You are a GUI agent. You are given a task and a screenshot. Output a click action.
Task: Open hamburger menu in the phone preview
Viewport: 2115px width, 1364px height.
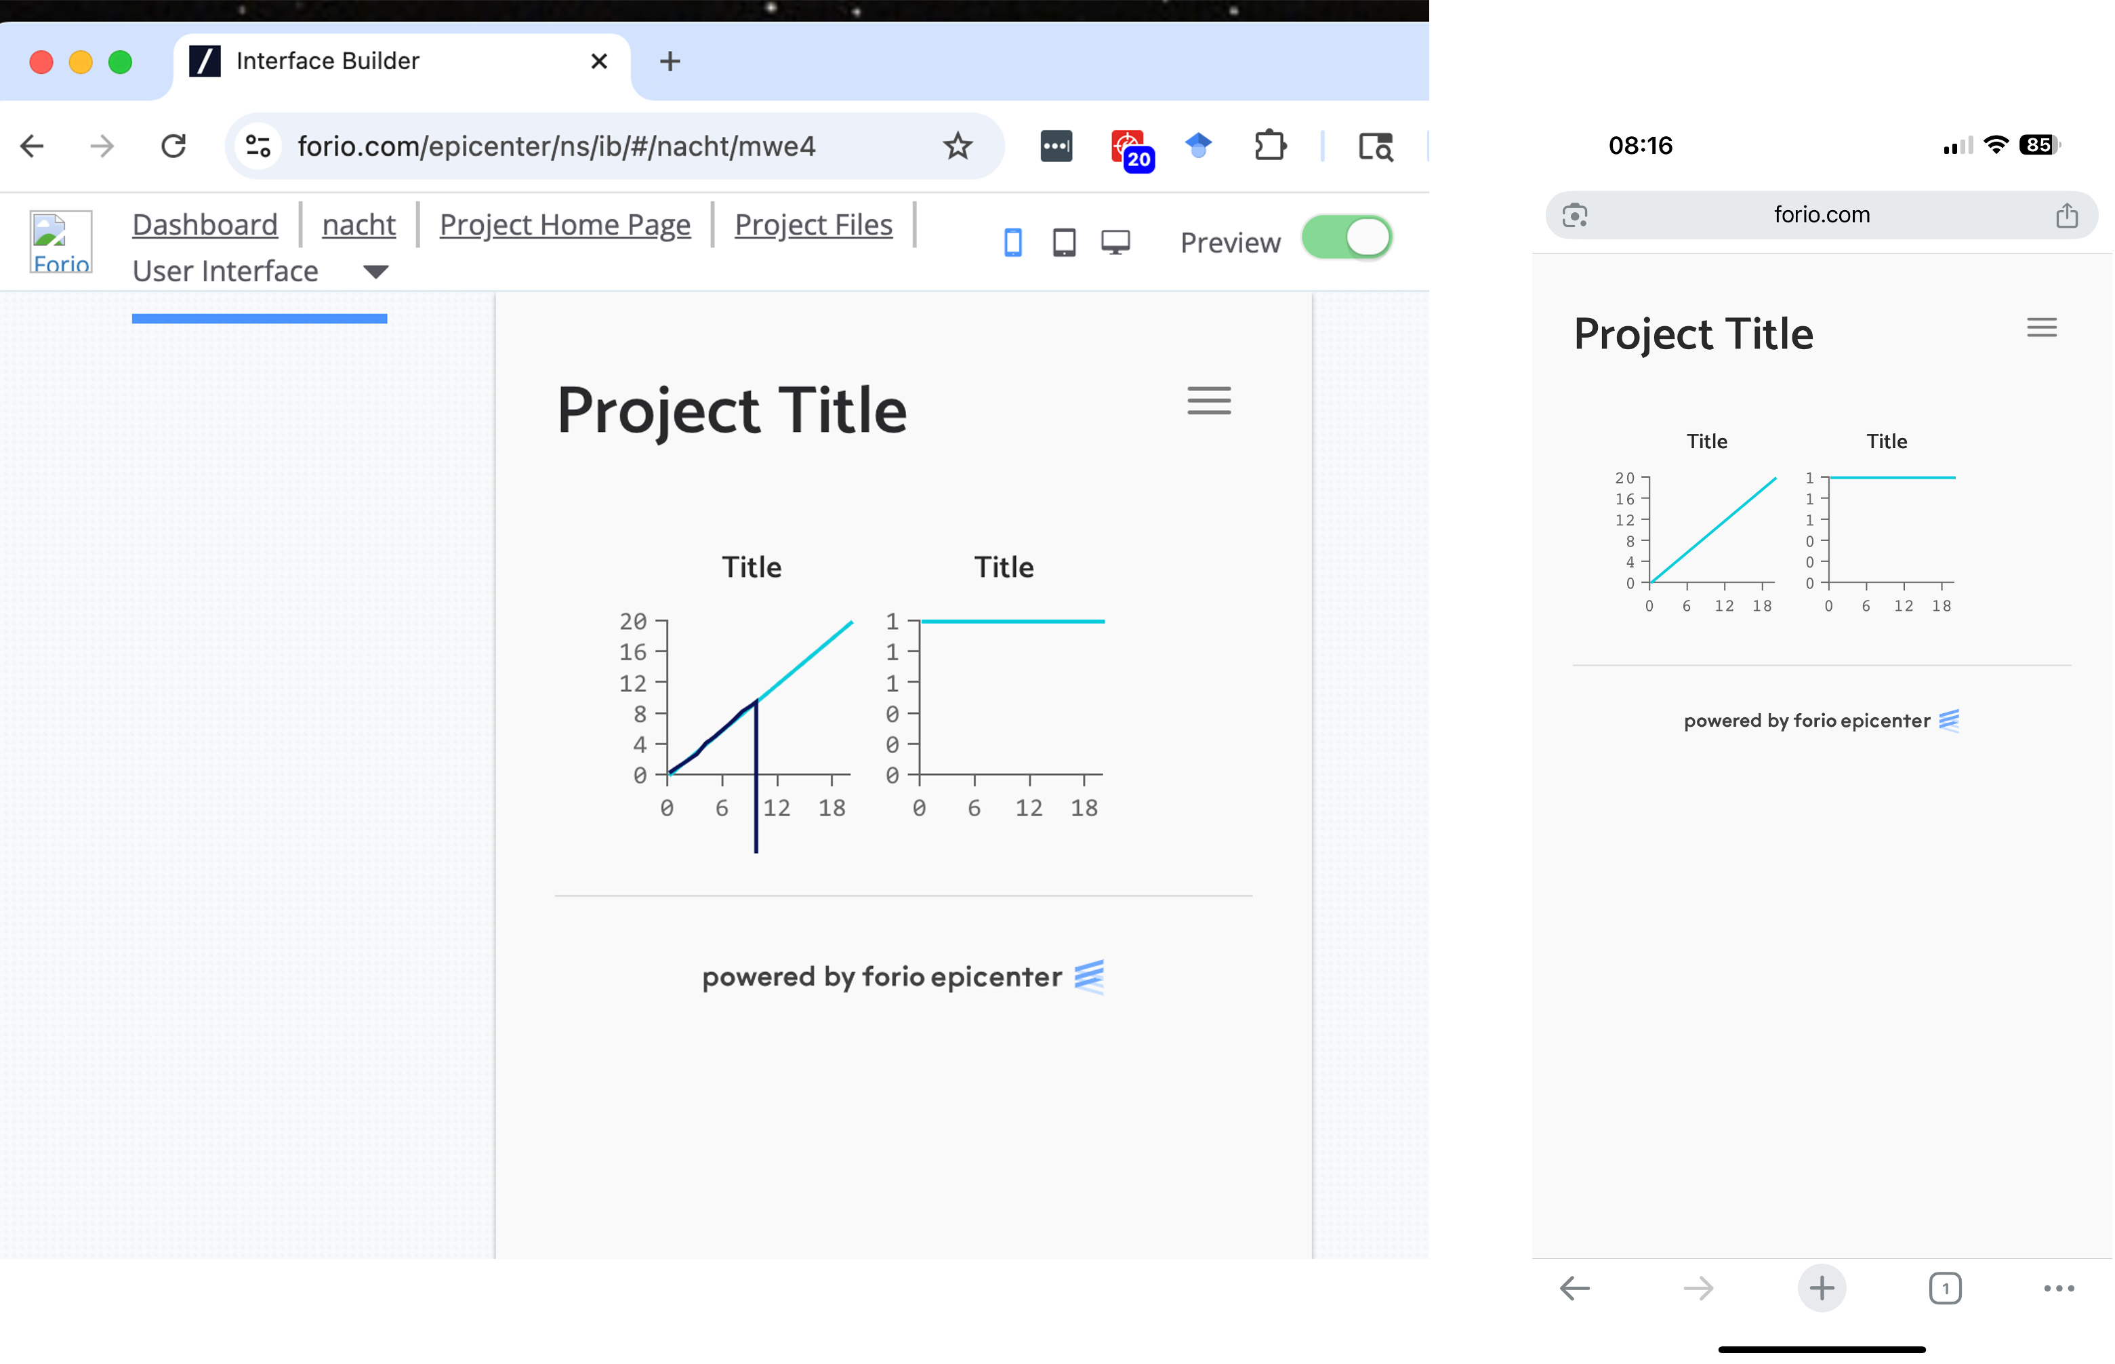(x=2042, y=327)
